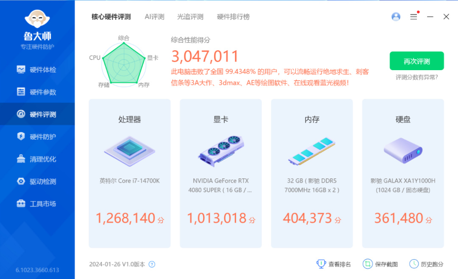Click the RAM stick illustration

pos(312,151)
